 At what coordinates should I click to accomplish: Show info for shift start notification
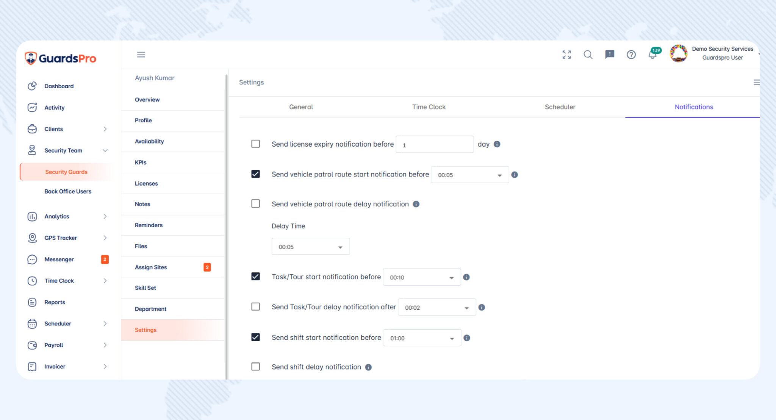pos(467,338)
